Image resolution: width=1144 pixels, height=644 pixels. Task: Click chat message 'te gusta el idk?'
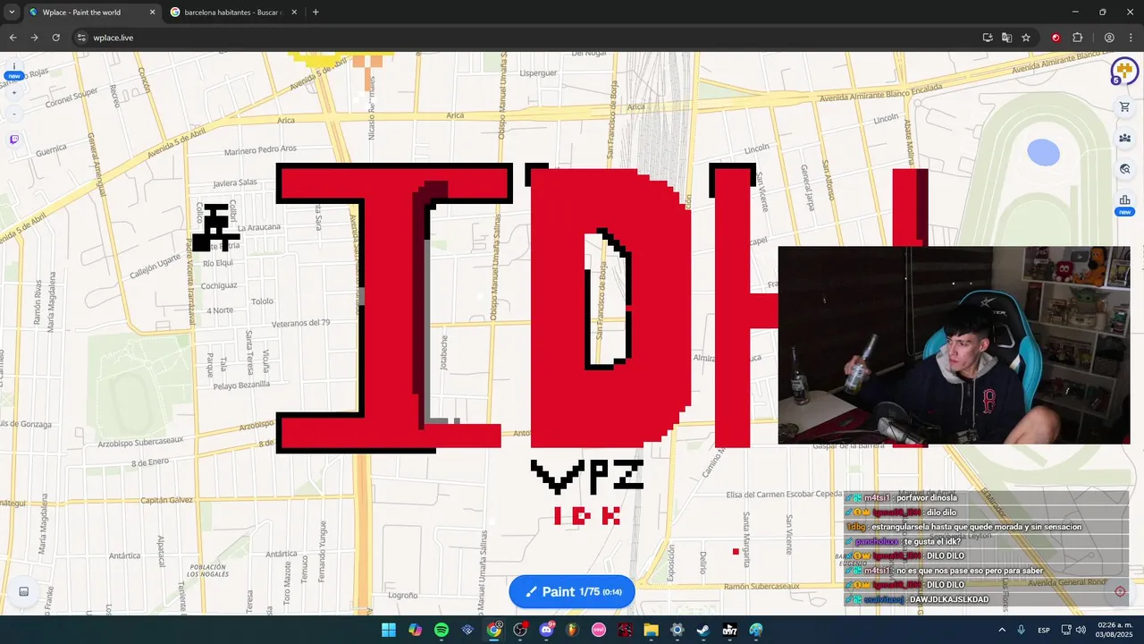[x=932, y=541]
